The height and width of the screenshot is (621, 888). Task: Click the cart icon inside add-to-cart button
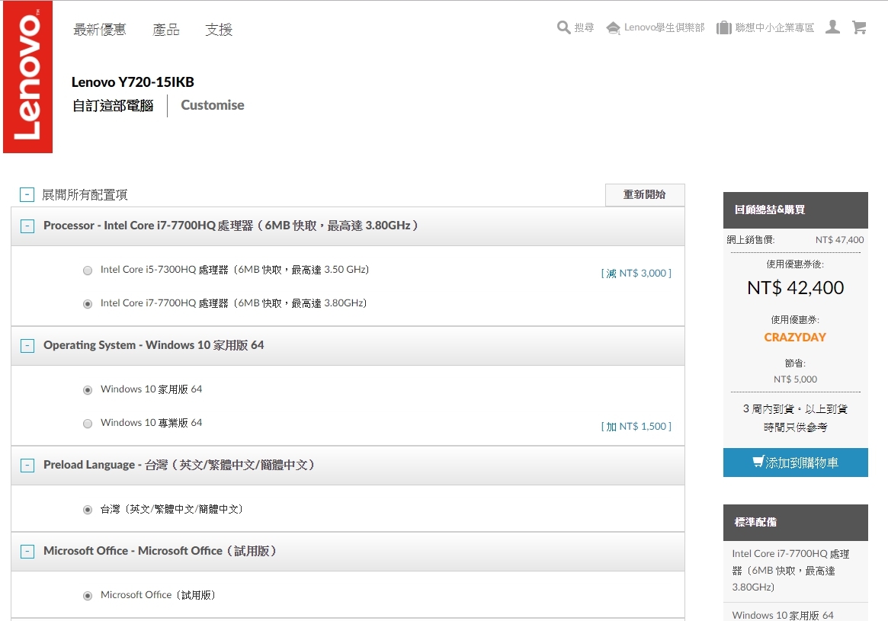point(758,462)
